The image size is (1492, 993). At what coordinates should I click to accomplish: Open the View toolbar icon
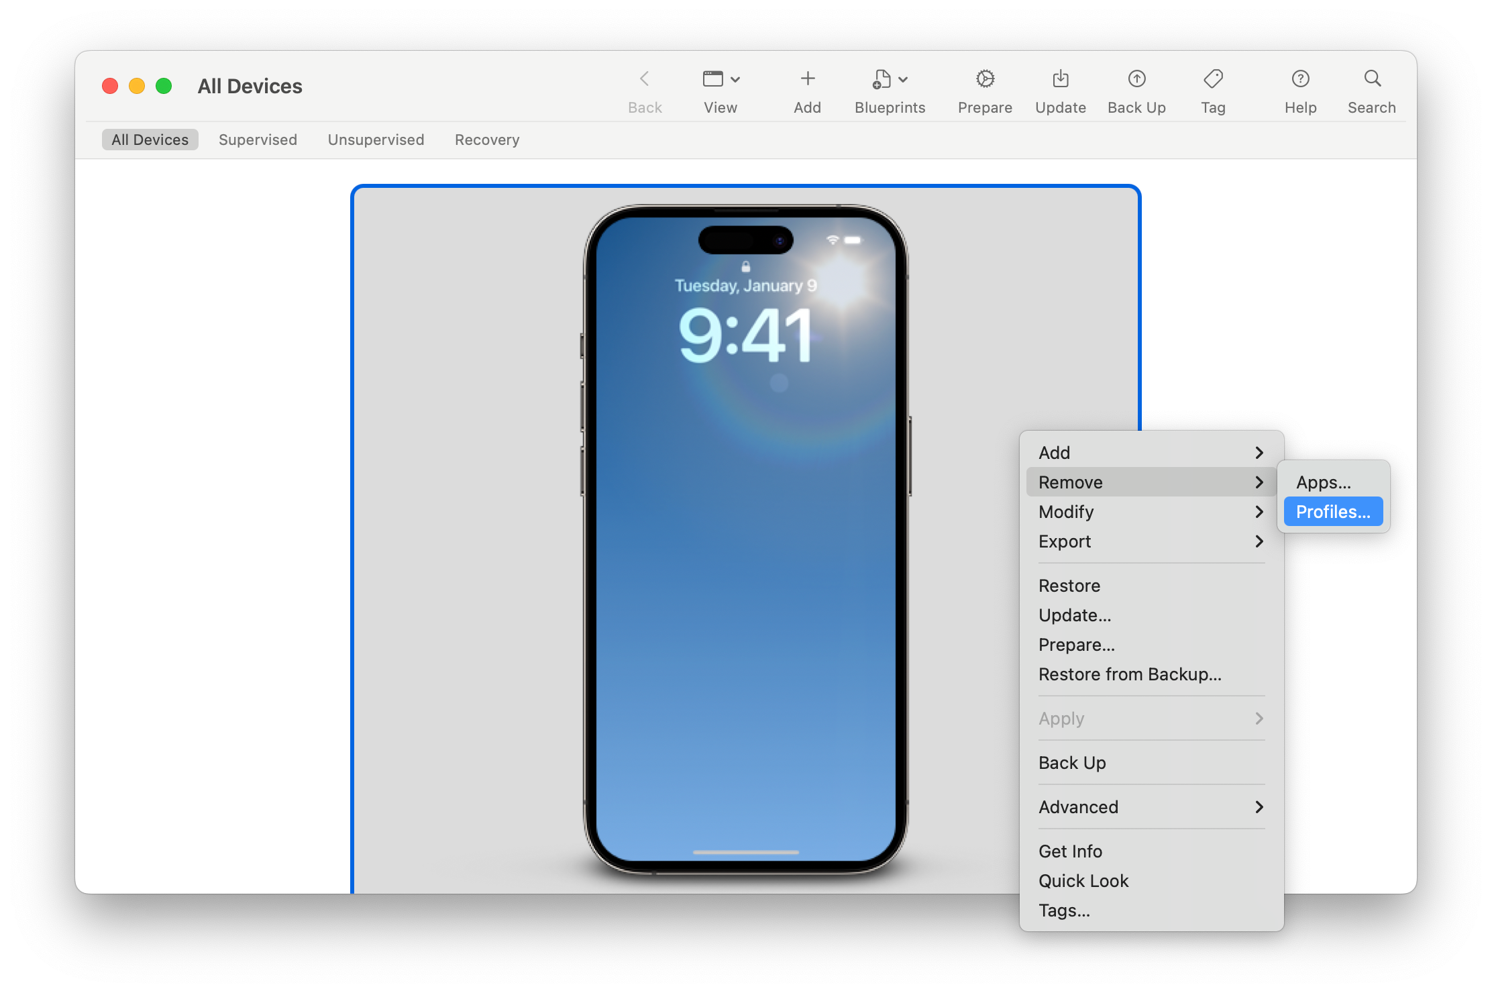point(713,79)
